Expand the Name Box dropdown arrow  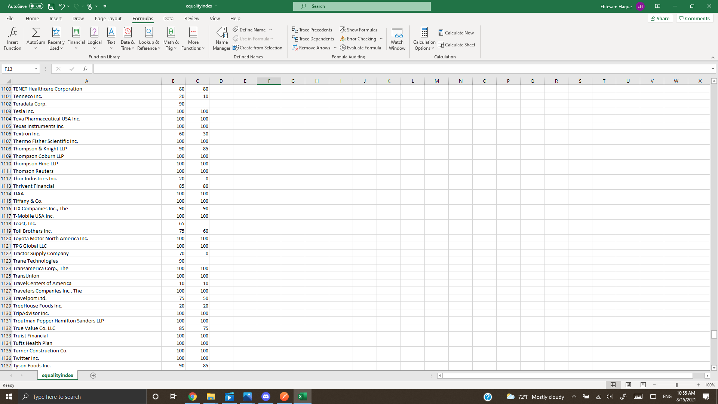(x=36, y=69)
